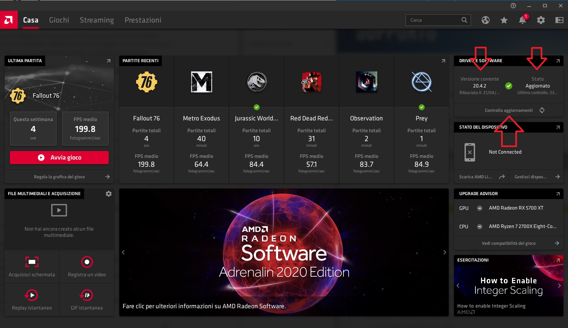Click GIF istantanea icon
568x328 pixels.
87,295
